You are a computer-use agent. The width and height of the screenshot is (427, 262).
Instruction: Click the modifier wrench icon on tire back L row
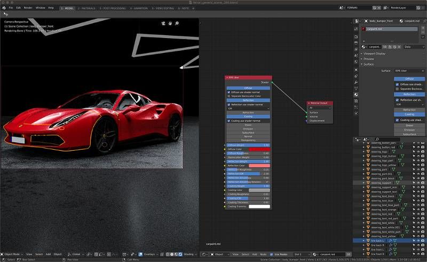[x=390, y=241]
